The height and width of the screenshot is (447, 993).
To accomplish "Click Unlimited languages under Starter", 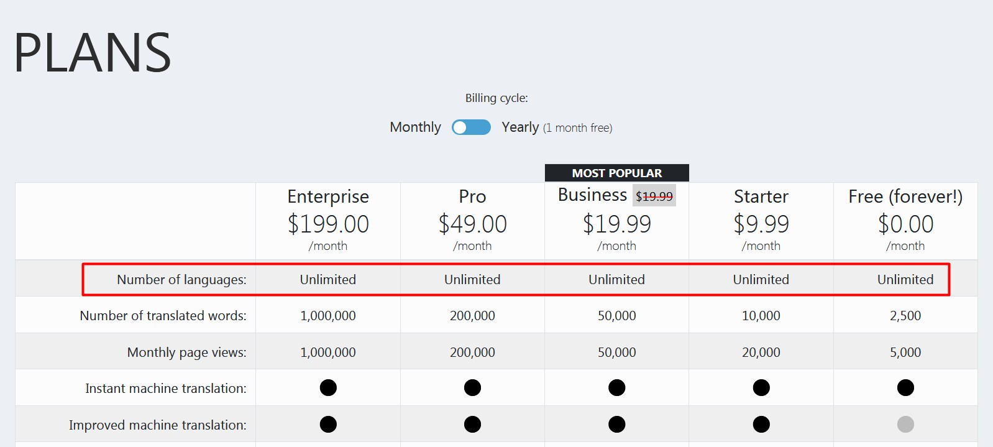I will pyautogui.click(x=761, y=280).
